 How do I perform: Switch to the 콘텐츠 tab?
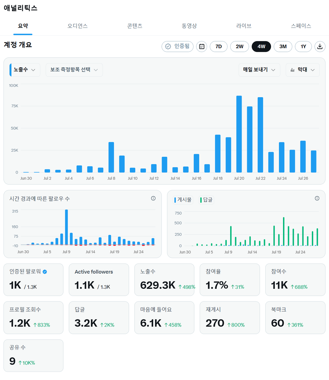click(135, 26)
